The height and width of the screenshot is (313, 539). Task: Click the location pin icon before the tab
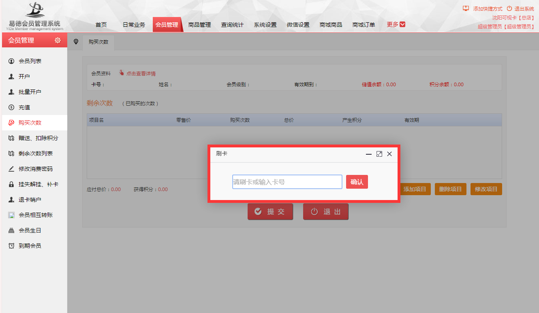click(x=76, y=42)
